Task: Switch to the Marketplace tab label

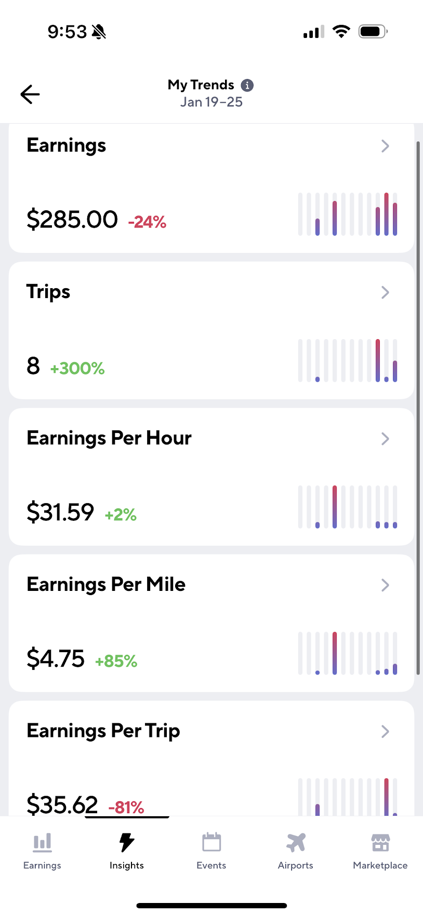Action: point(380,866)
